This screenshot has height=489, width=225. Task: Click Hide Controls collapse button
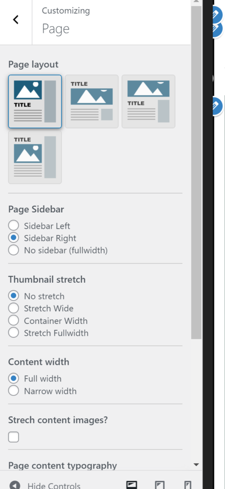(x=44, y=485)
